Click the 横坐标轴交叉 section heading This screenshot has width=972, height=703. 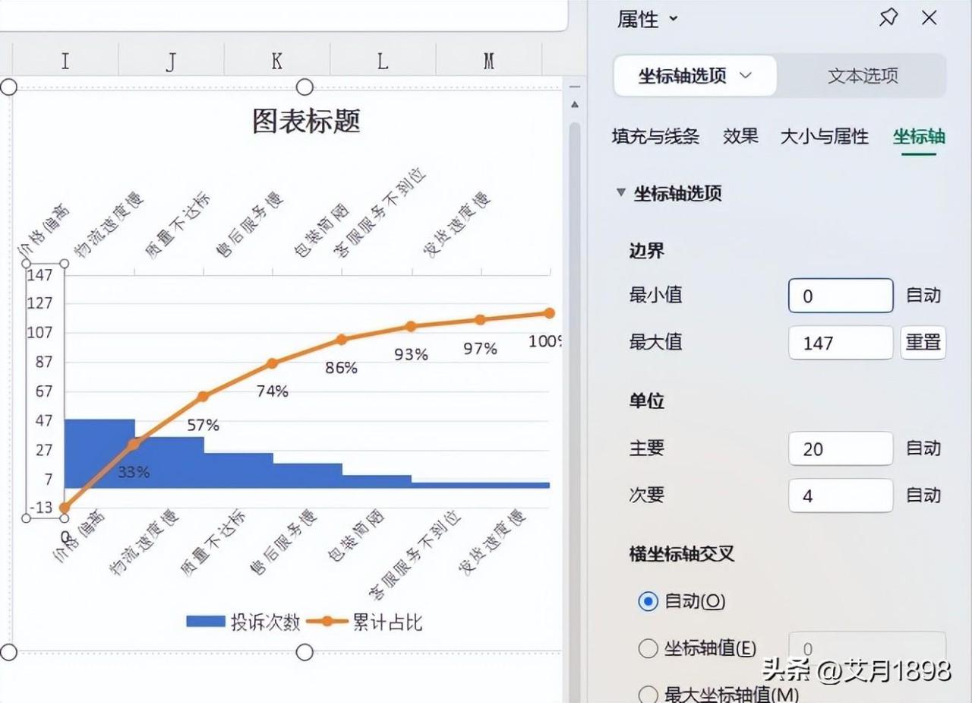682,554
